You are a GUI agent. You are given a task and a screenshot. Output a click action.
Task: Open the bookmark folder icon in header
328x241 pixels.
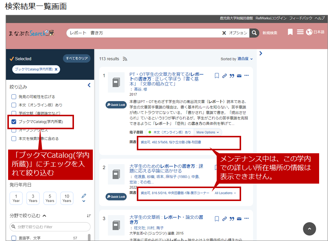(x=290, y=32)
